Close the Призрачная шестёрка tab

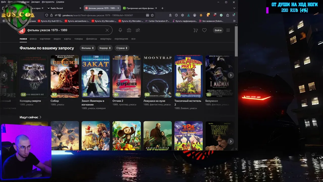[156, 8]
